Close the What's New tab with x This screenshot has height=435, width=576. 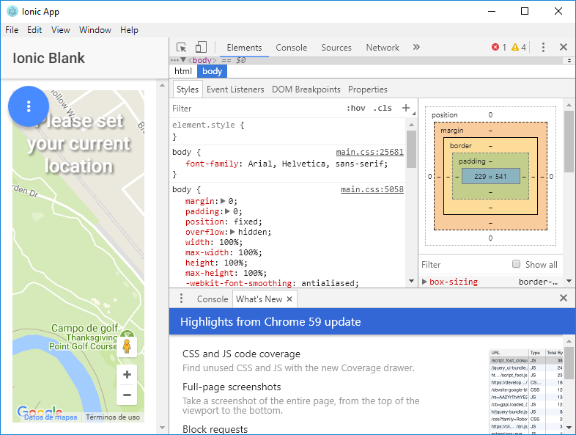pos(289,299)
